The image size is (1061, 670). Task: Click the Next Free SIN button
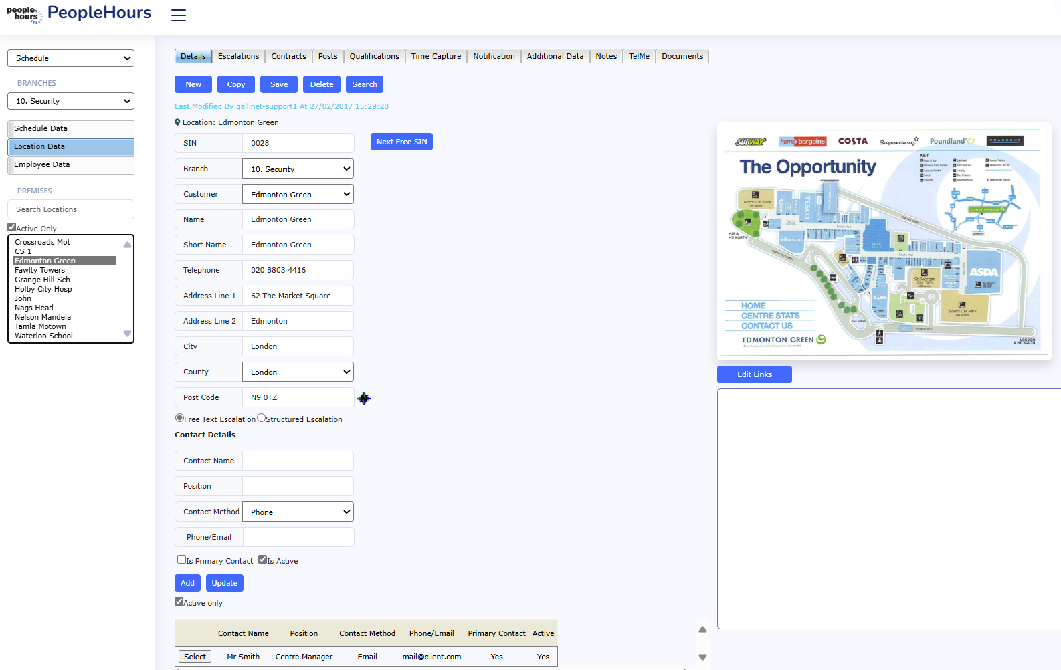coord(401,142)
